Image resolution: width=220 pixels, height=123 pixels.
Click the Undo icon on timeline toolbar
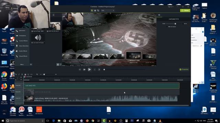[x=16, y=74]
